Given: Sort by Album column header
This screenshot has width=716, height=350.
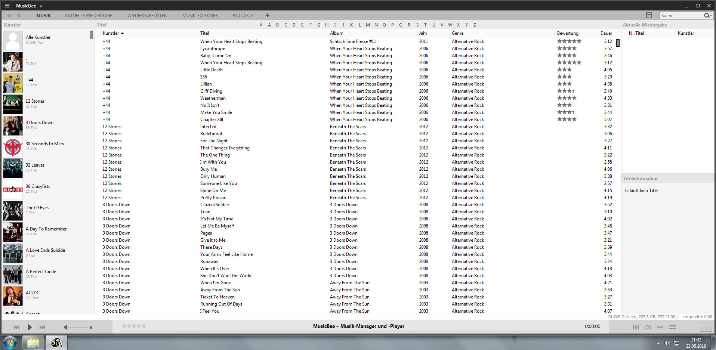Looking at the screenshot, I should (x=337, y=33).
